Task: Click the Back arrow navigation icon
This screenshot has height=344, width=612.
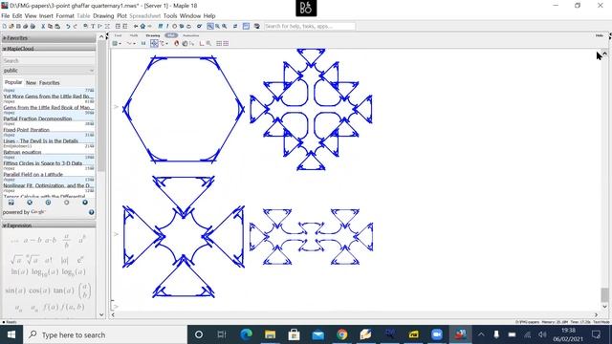Action: tap(136, 26)
